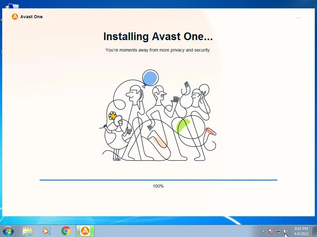Open Windows Explorer from the taskbar

28,231
